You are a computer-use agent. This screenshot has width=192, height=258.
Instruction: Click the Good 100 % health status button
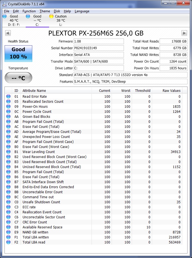[x=18, y=54]
